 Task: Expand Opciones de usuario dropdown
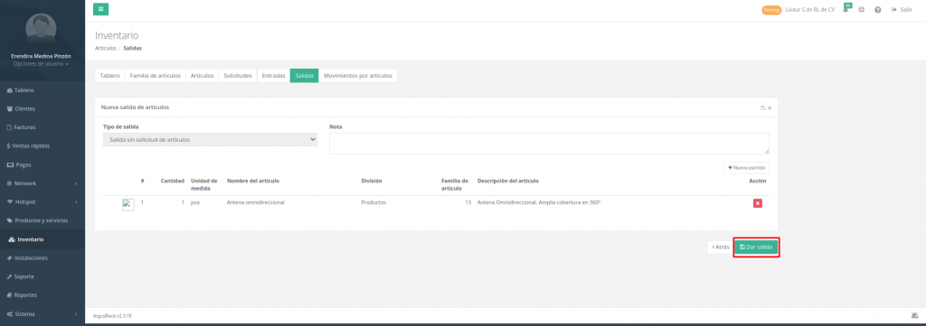pyautogui.click(x=42, y=64)
